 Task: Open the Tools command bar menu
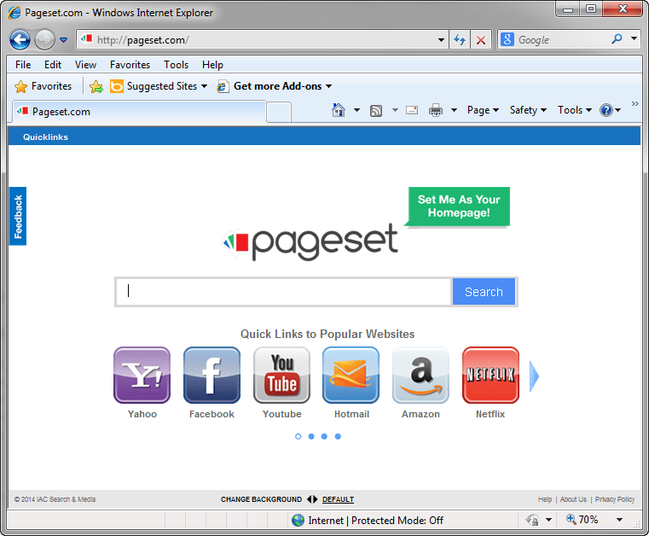(575, 110)
